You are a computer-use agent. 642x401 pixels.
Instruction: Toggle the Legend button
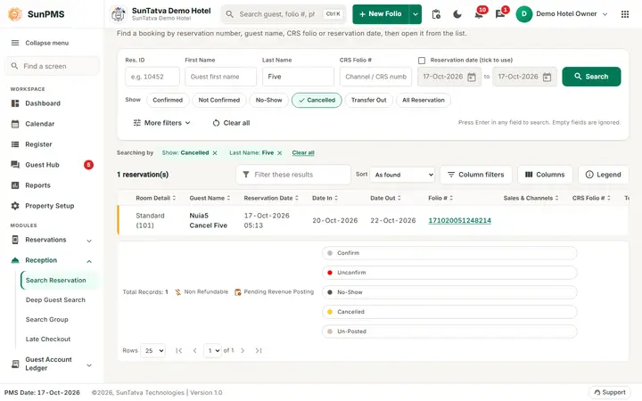(x=604, y=175)
